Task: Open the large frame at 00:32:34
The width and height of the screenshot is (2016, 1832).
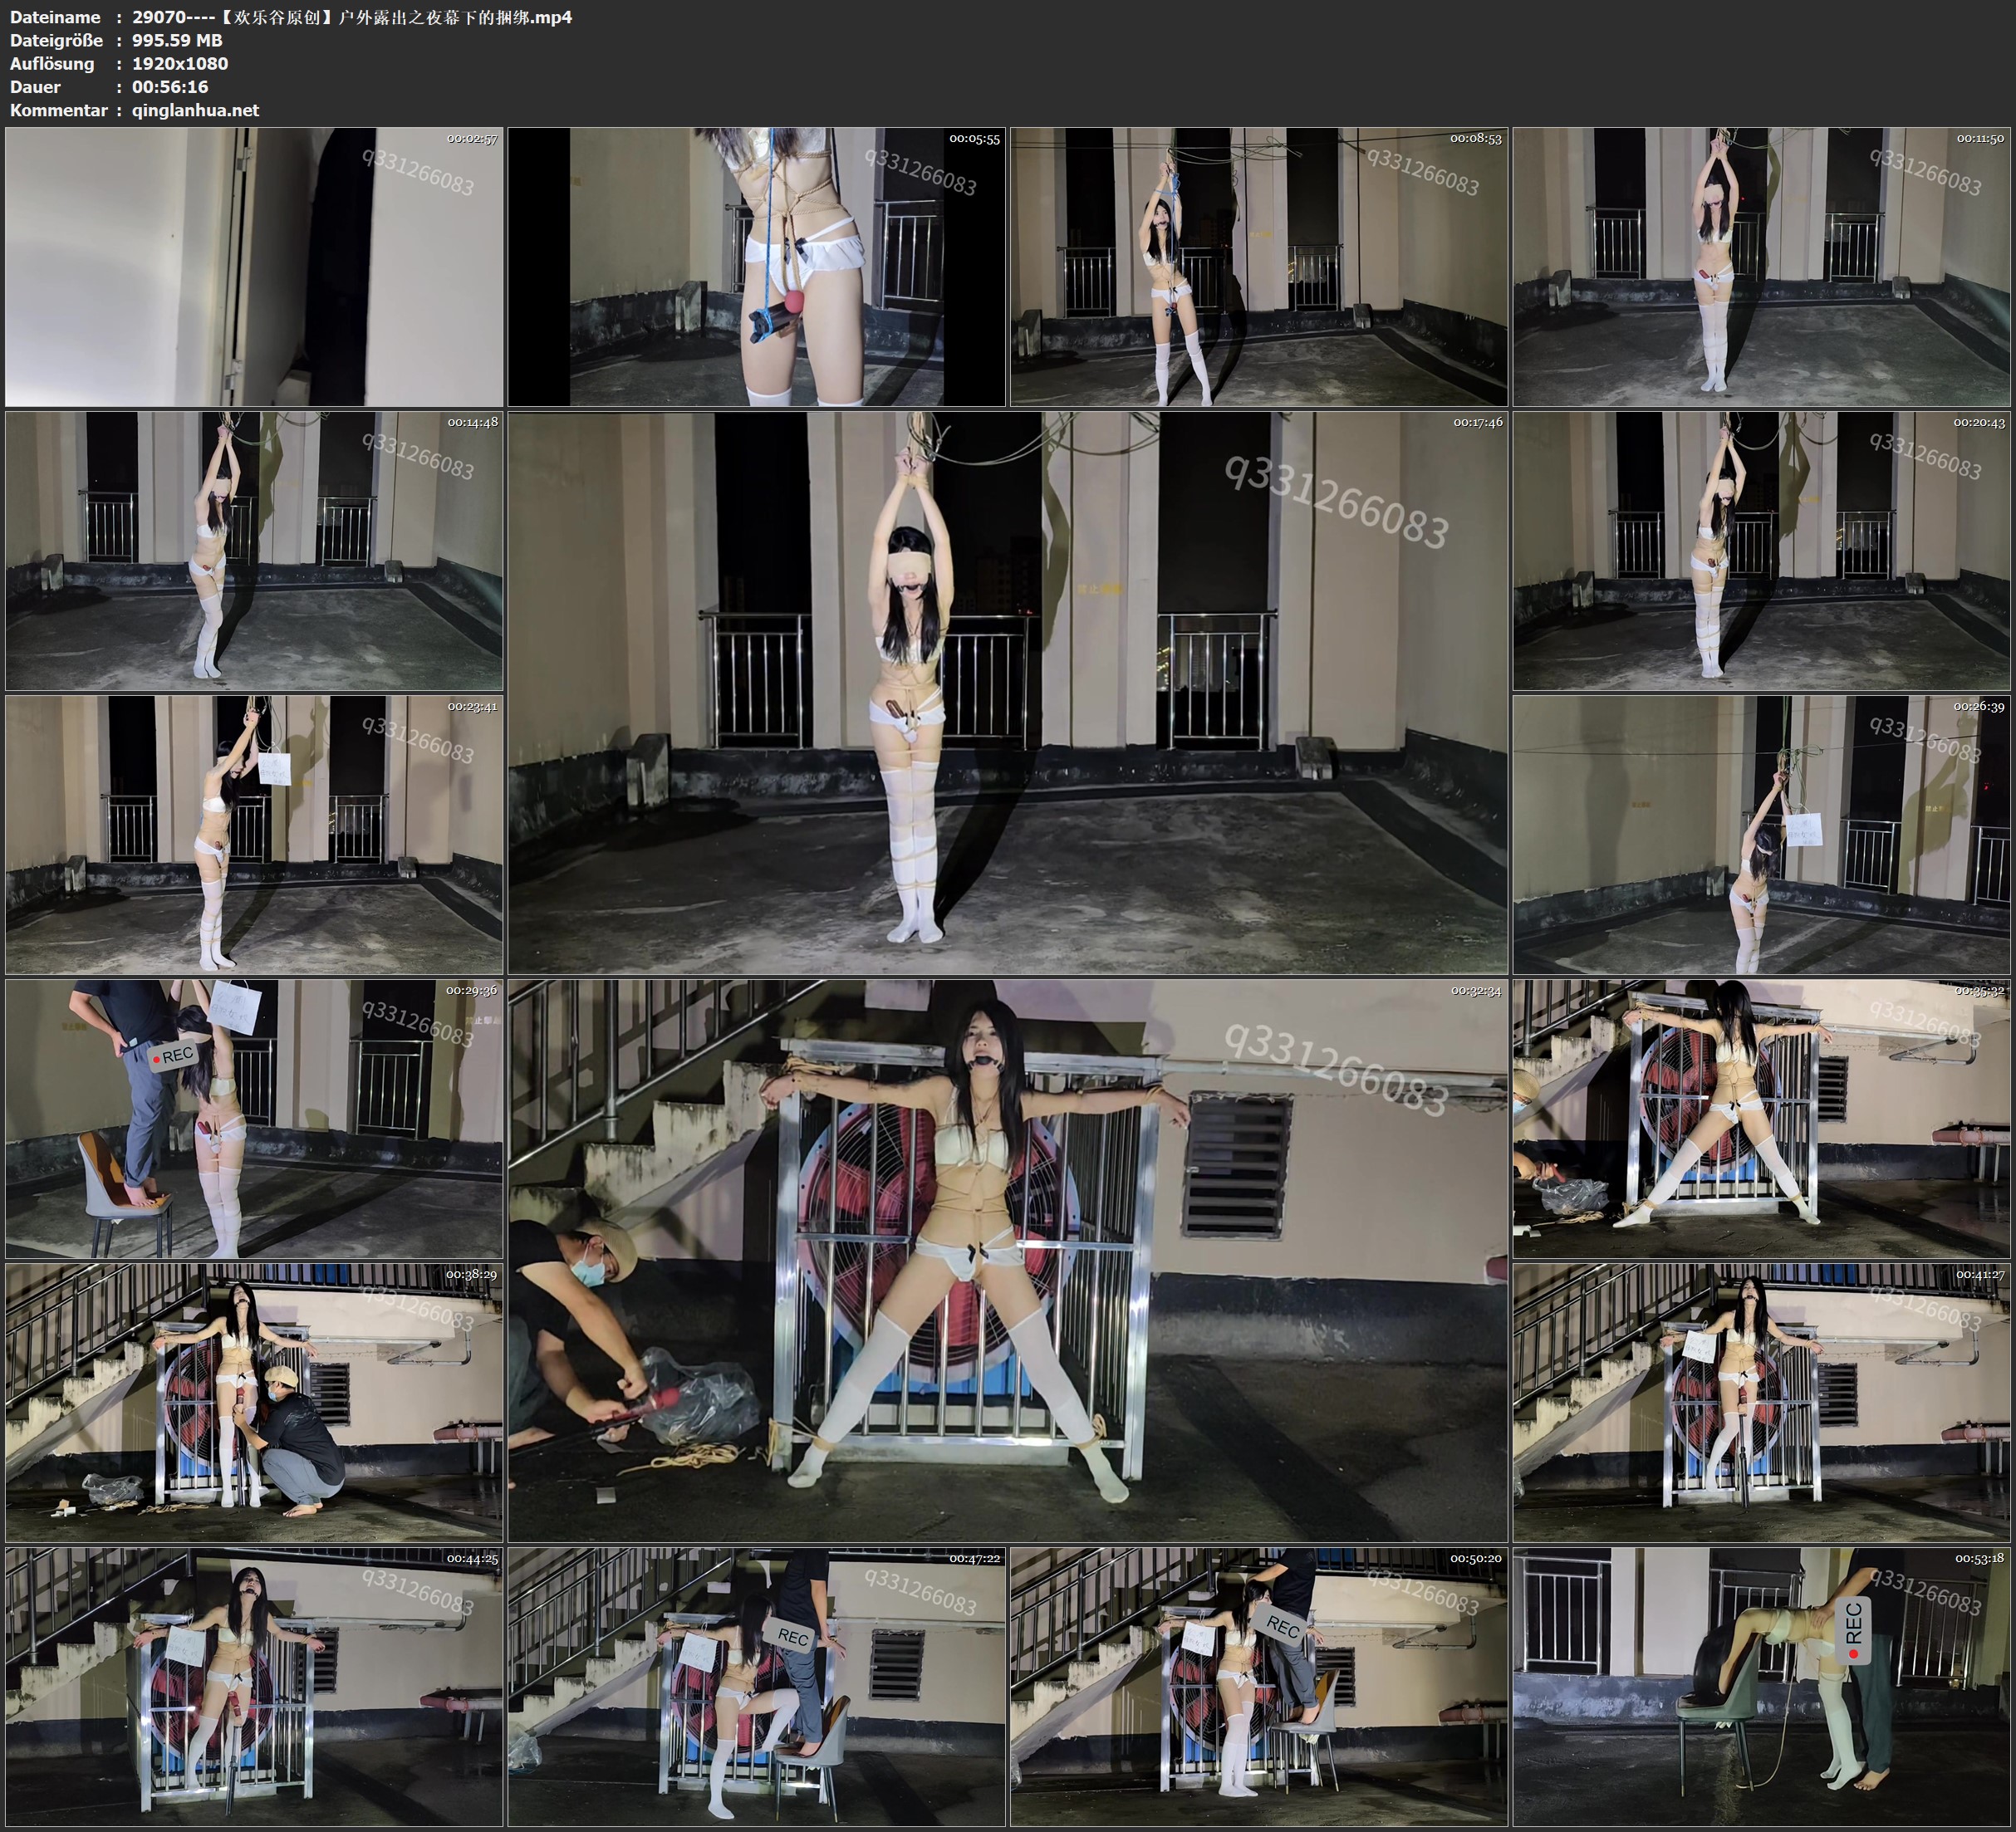Action: click(x=1007, y=1261)
